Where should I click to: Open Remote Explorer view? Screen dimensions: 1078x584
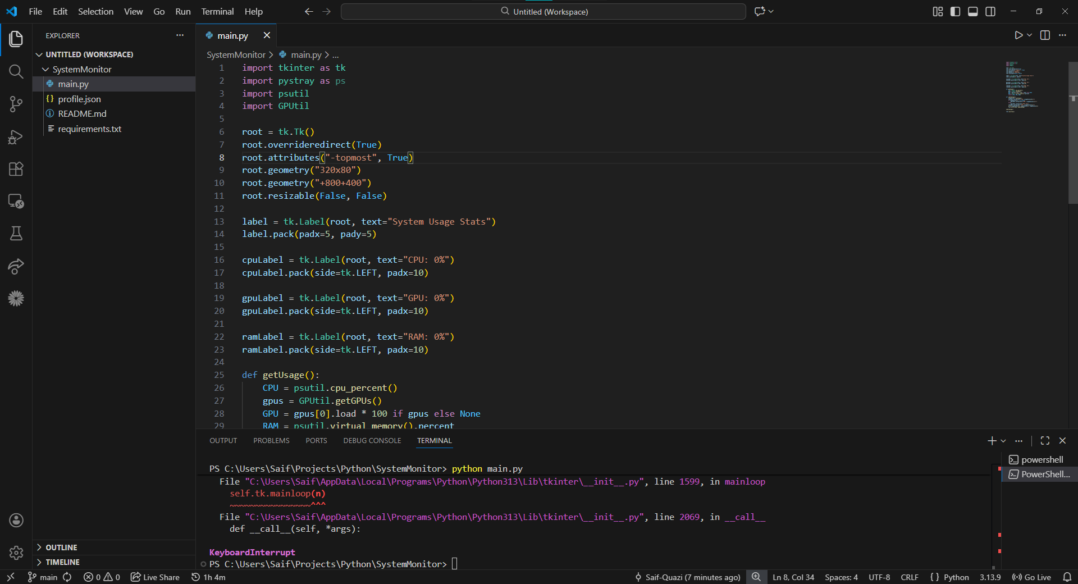(x=16, y=201)
